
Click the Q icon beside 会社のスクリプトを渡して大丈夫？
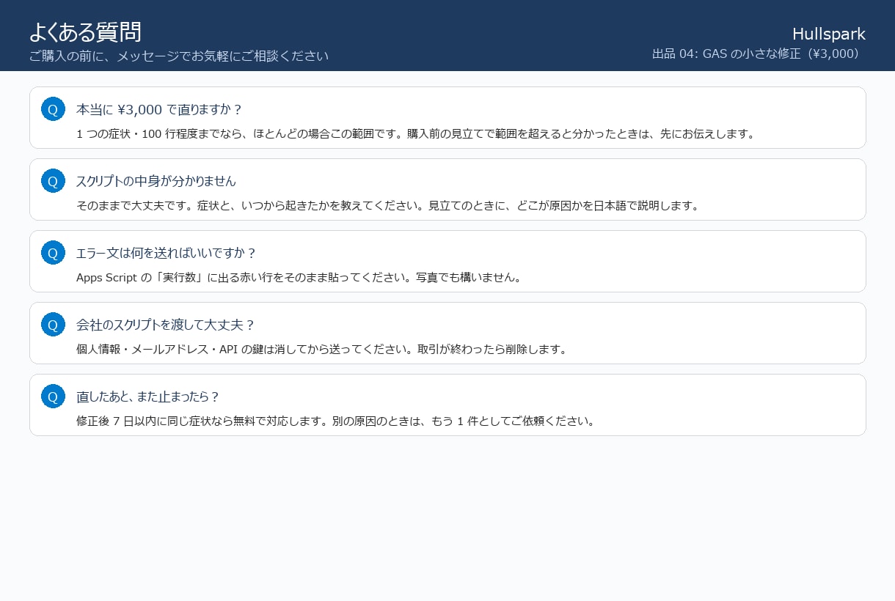(53, 325)
